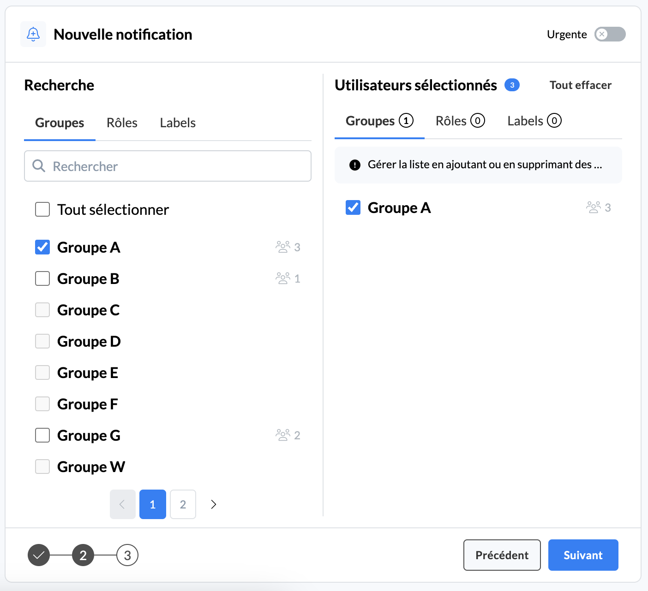This screenshot has height=591, width=648.
Task: Uncheck Groupe A in selected users list
Action: (353, 207)
